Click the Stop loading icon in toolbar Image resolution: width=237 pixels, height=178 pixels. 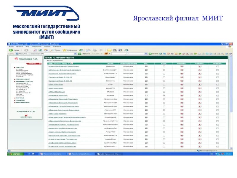pos(35,50)
